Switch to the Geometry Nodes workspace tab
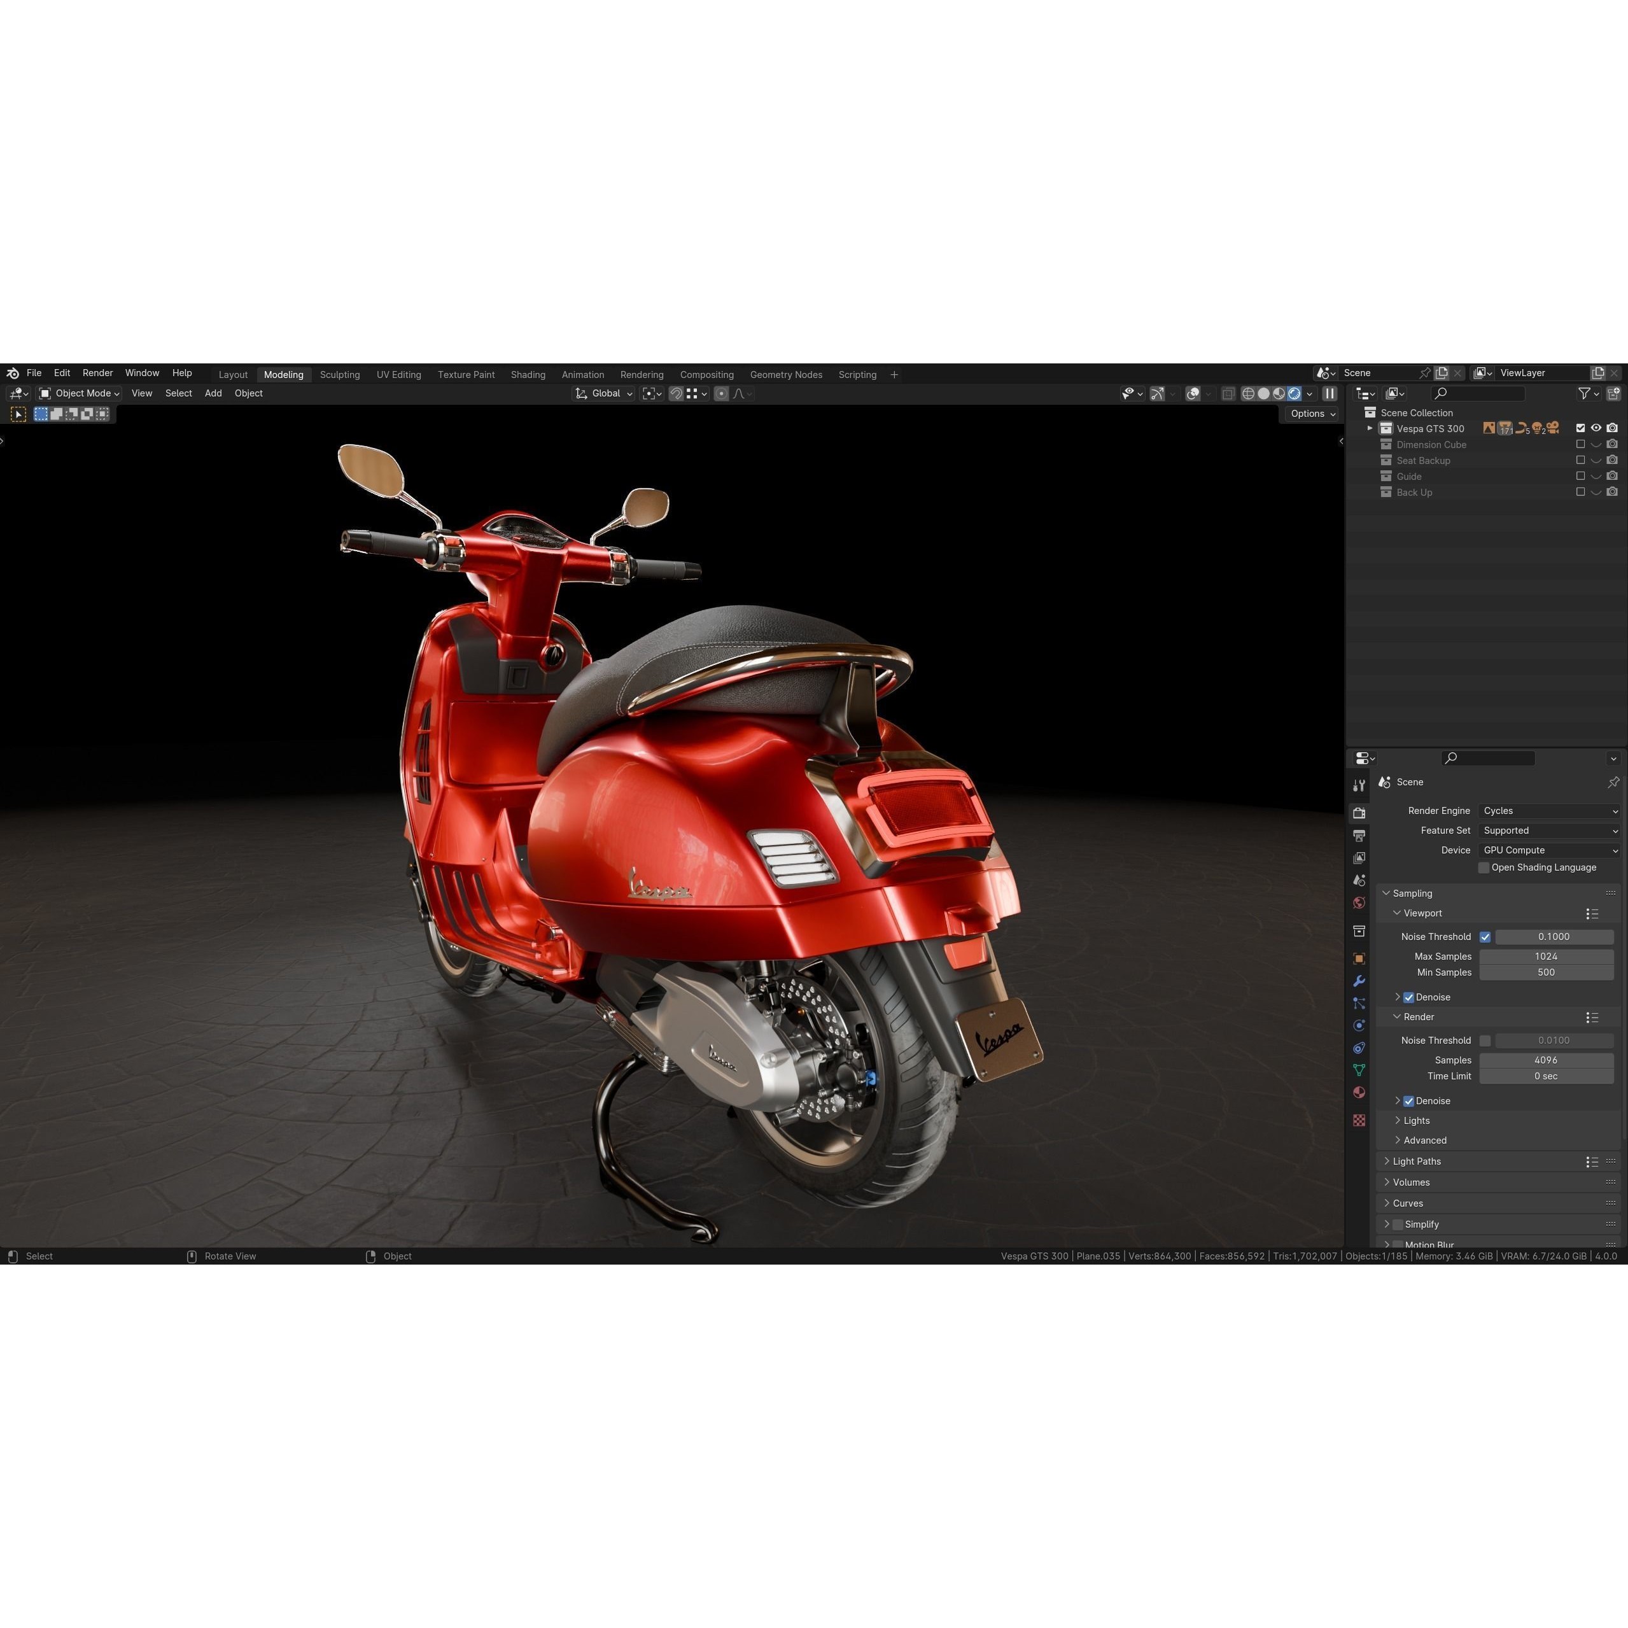Screen dimensions: 1628x1628 tap(785, 375)
